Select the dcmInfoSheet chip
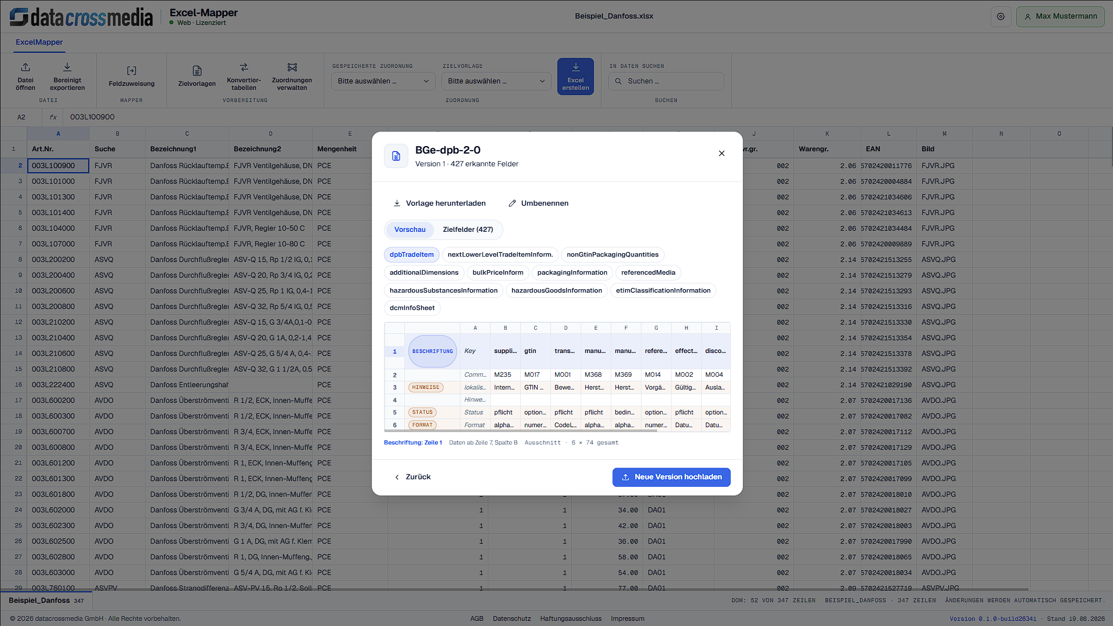The width and height of the screenshot is (1113, 626). 412,308
